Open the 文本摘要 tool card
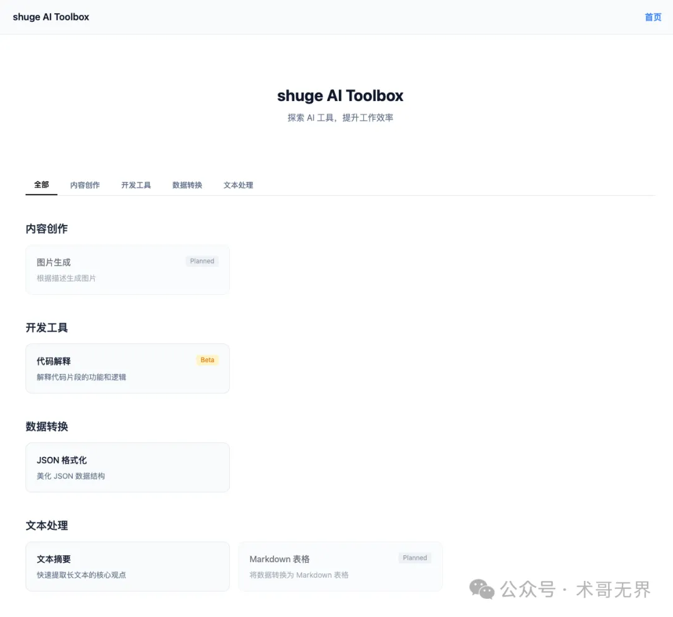Screen dimensions: 673x617 coord(128,567)
